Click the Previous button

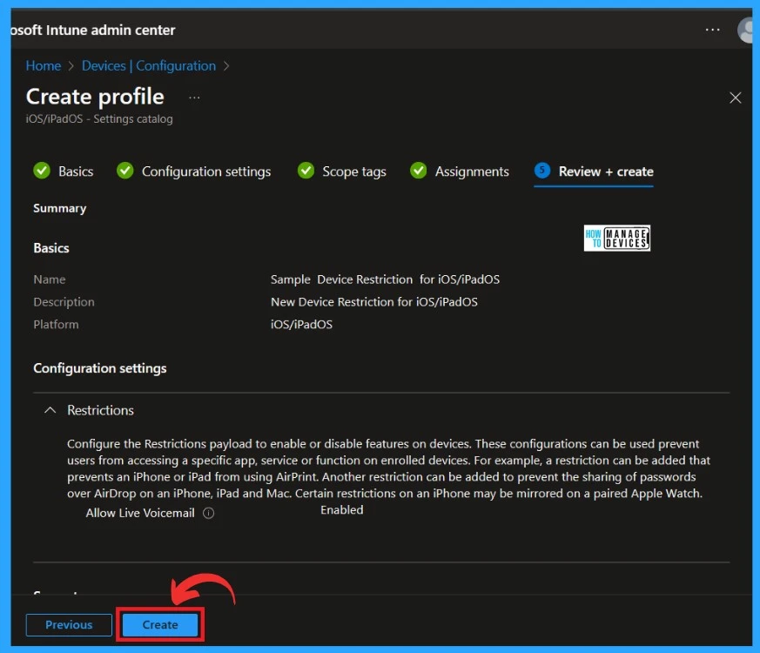(x=69, y=625)
